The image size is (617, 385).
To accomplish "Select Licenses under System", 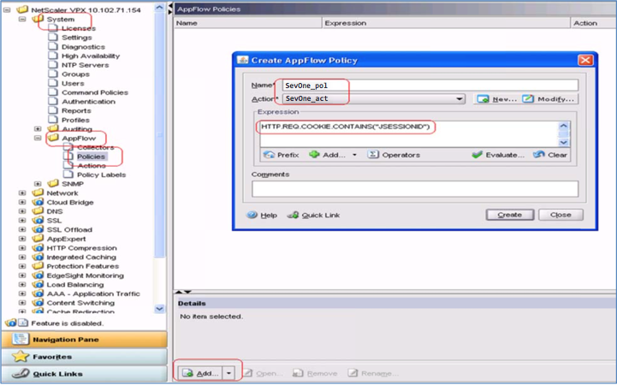I will point(79,28).
